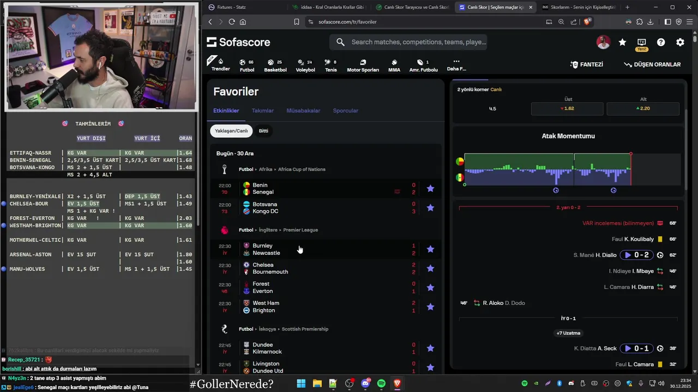Open Discord from the taskbar
The width and height of the screenshot is (698, 392).
click(365, 384)
